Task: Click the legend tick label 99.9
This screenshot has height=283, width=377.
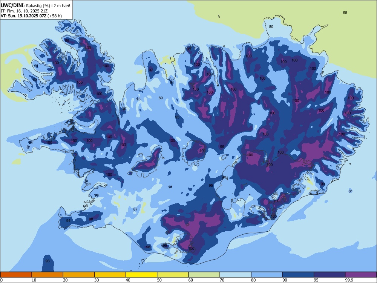Action: coord(349,280)
